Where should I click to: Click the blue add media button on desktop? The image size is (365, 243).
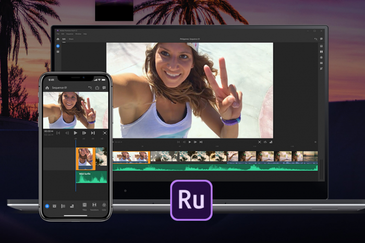[x=58, y=46]
